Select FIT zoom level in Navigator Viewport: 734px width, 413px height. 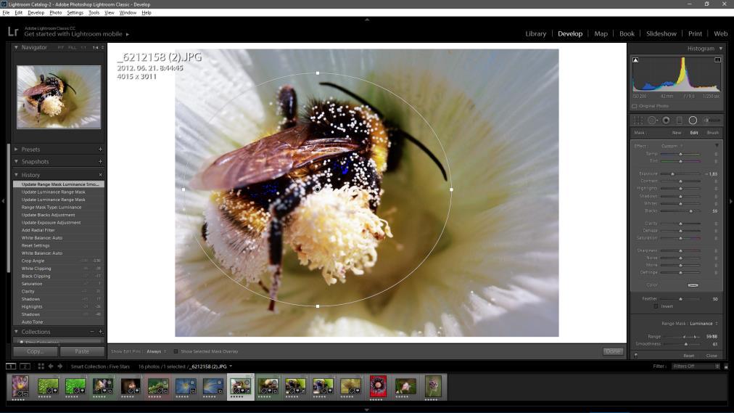point(61,48)
